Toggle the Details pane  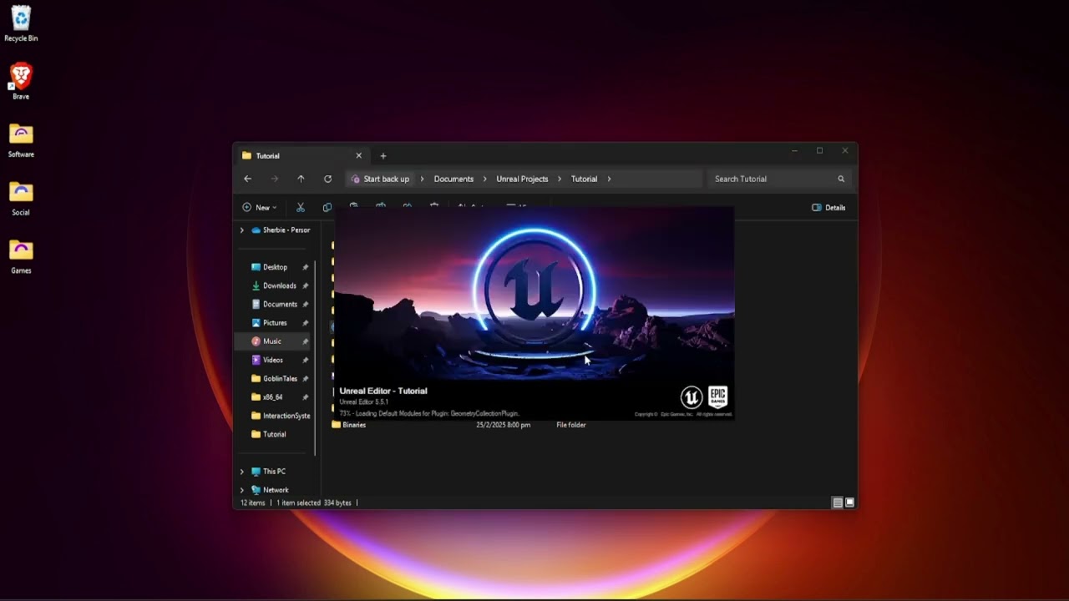click(x=828, y=207)
